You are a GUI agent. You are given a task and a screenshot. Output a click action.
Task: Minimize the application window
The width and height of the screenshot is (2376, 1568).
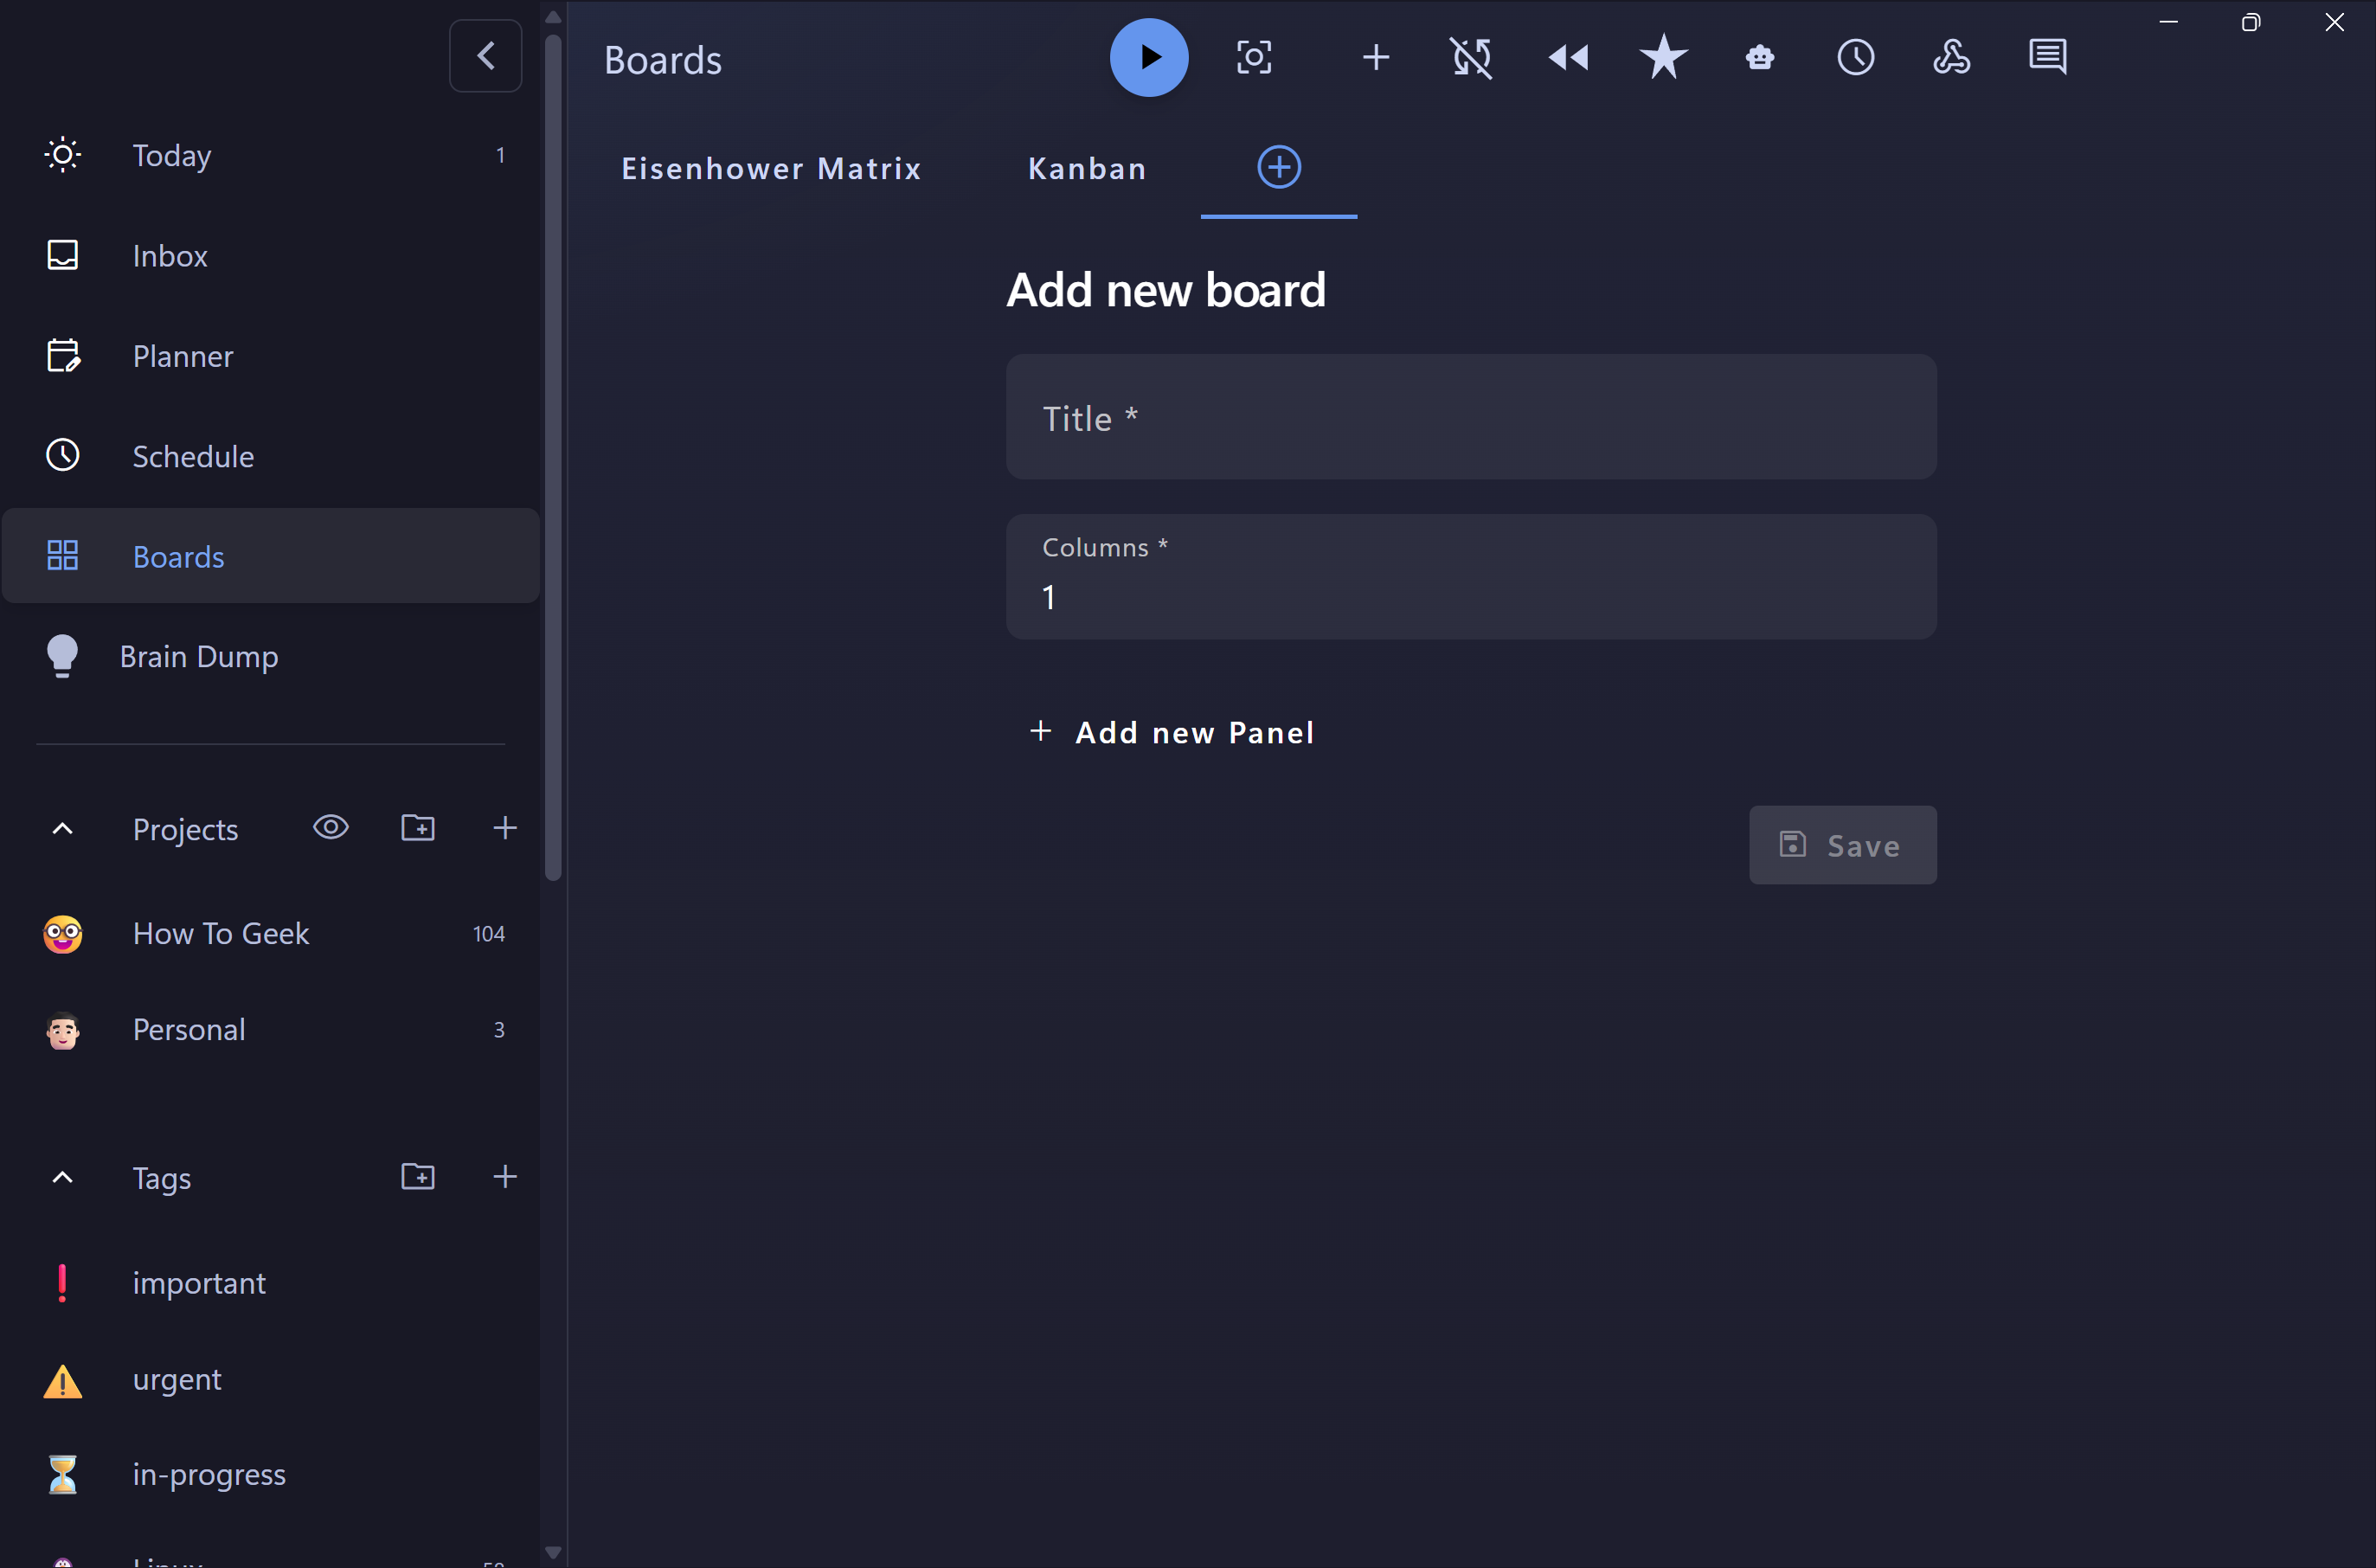2168,22
